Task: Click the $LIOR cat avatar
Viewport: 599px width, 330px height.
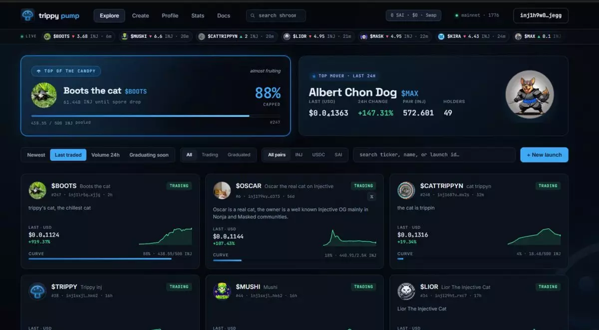Action: coord(406,291)
